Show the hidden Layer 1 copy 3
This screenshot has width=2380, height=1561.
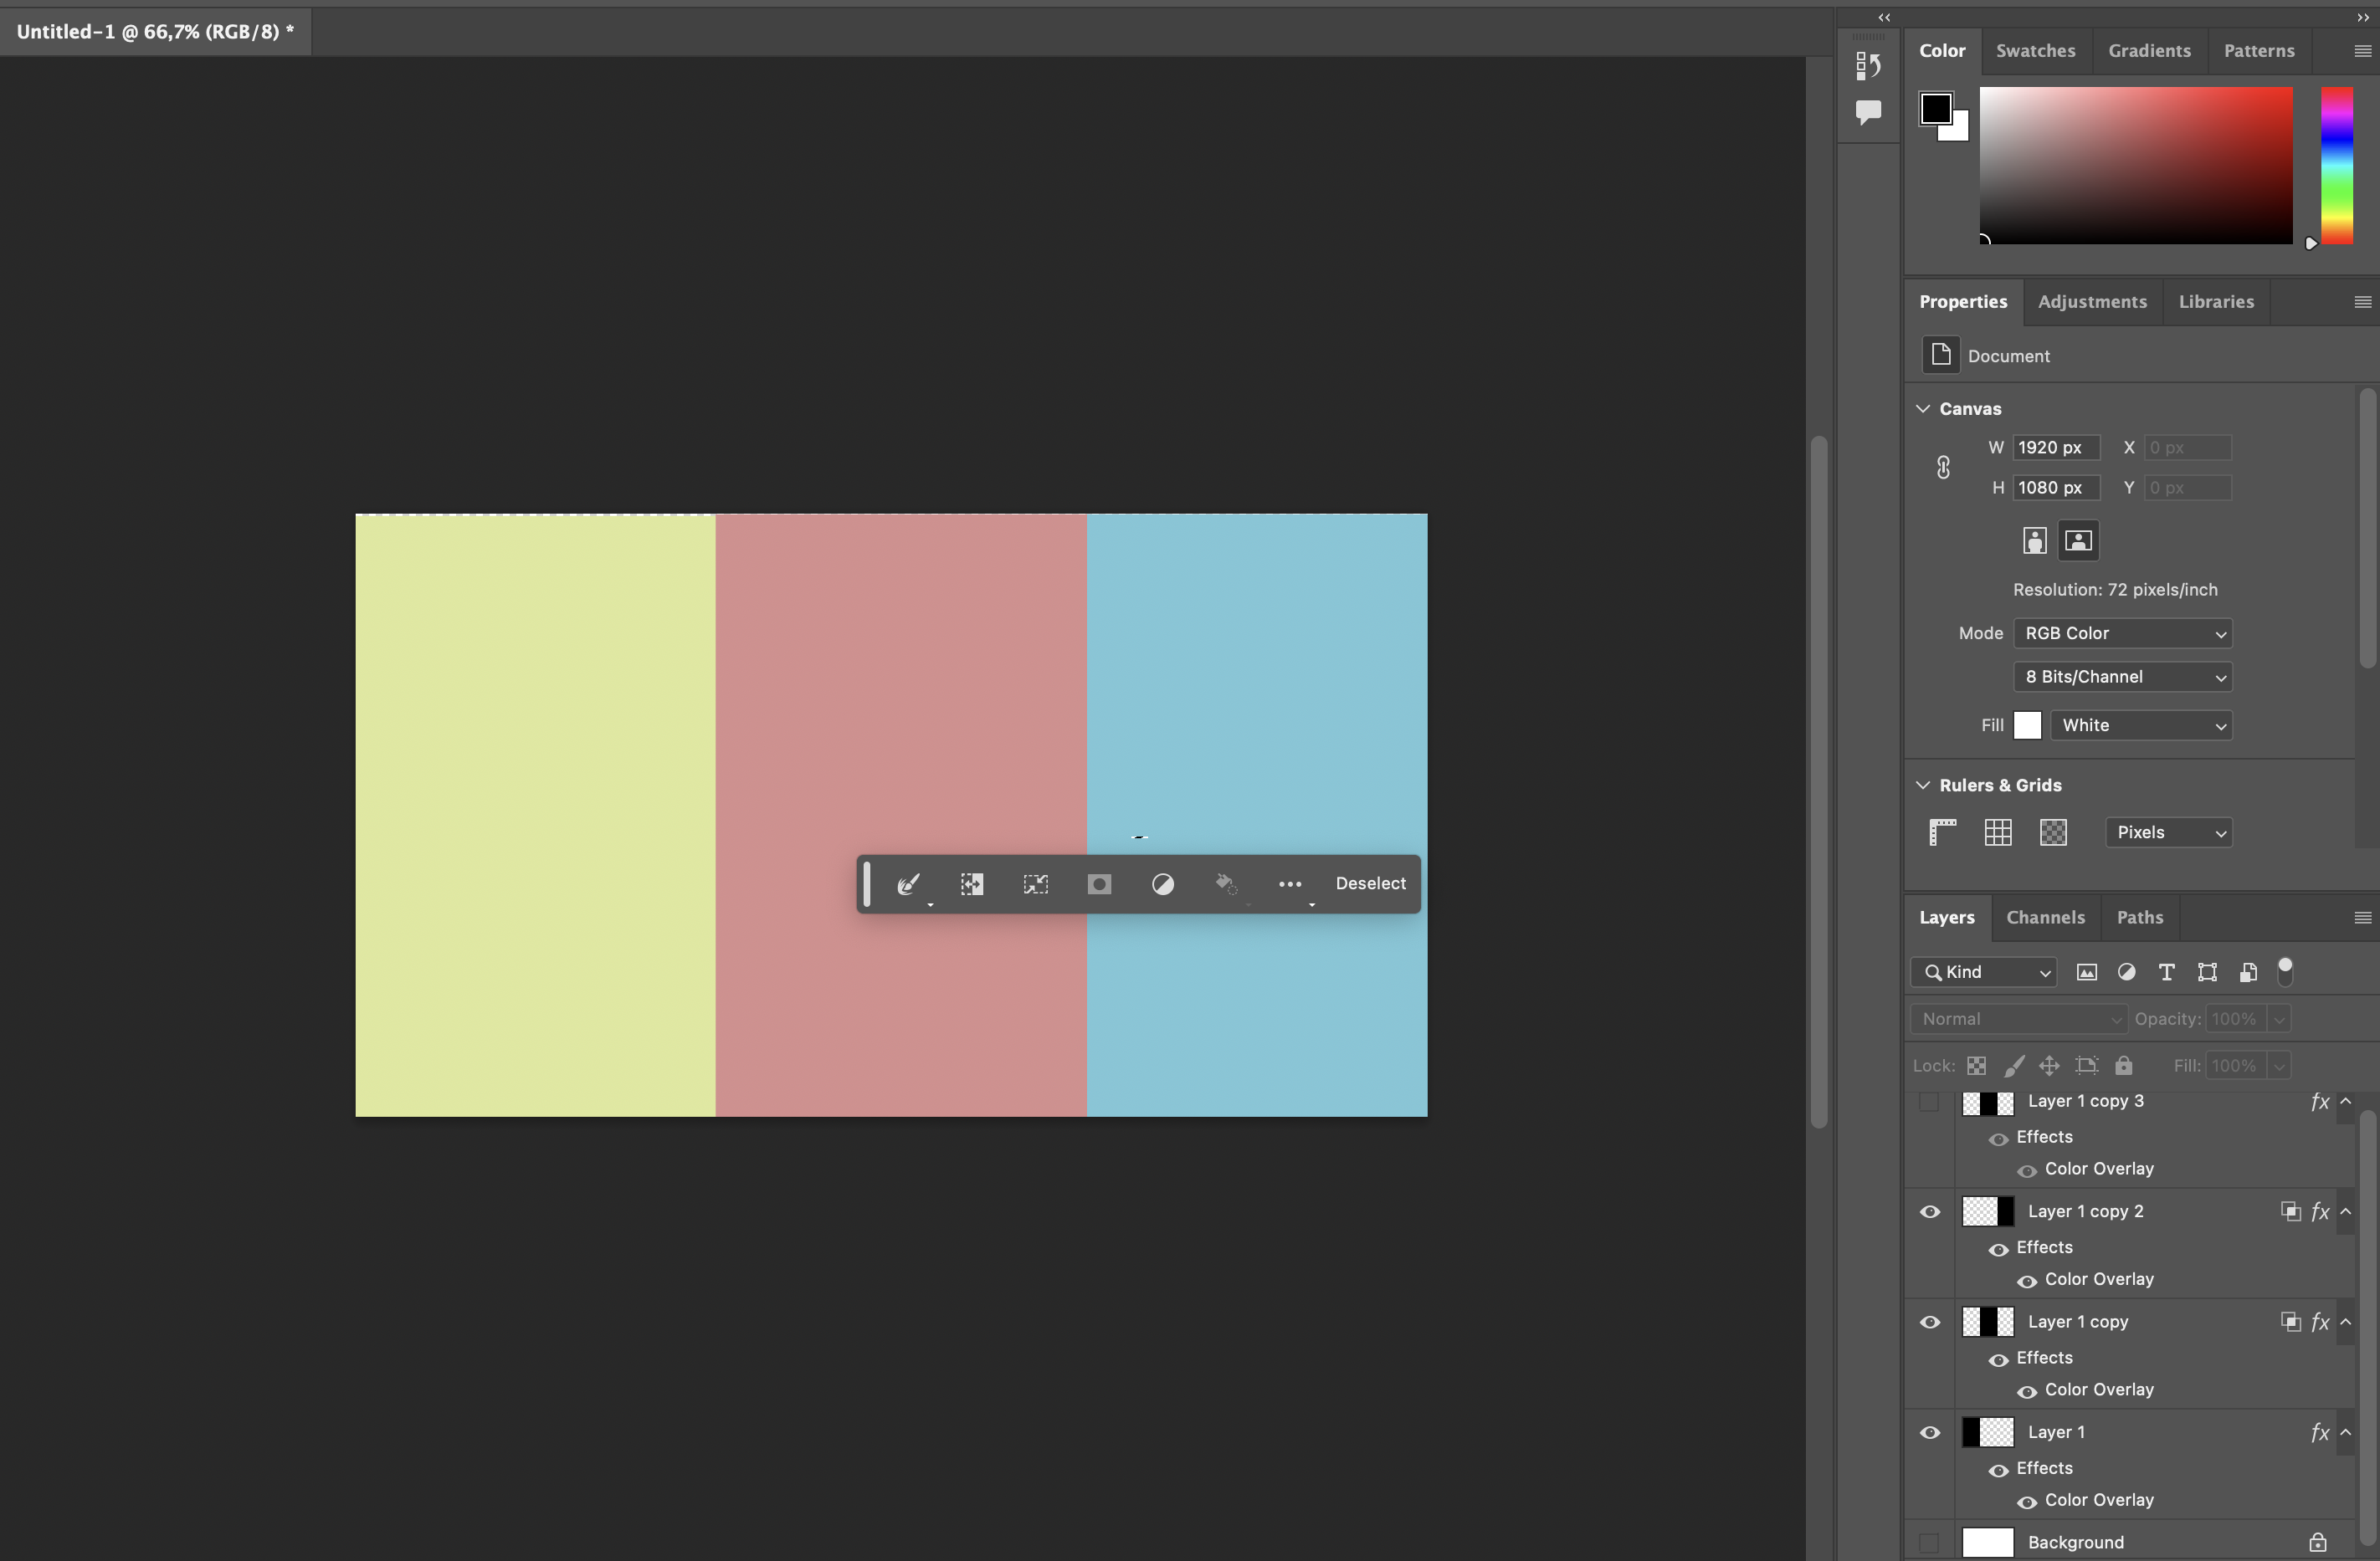1930,1101
